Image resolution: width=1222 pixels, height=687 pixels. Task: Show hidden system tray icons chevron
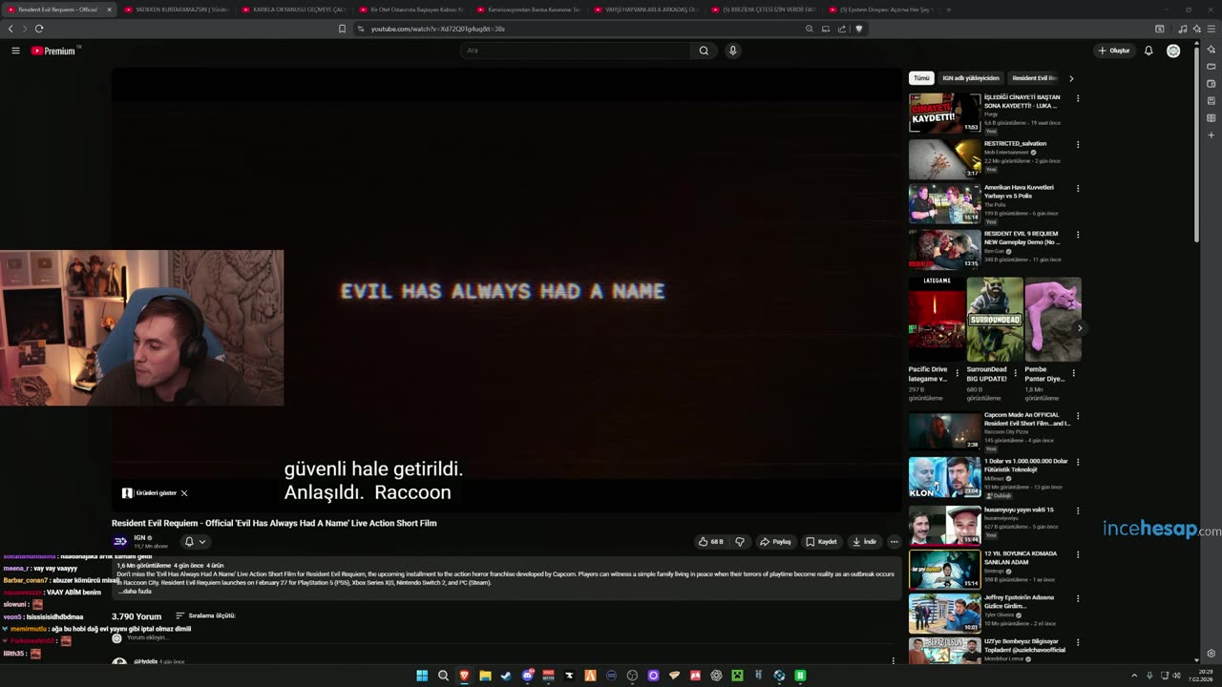pos(1134,676)
